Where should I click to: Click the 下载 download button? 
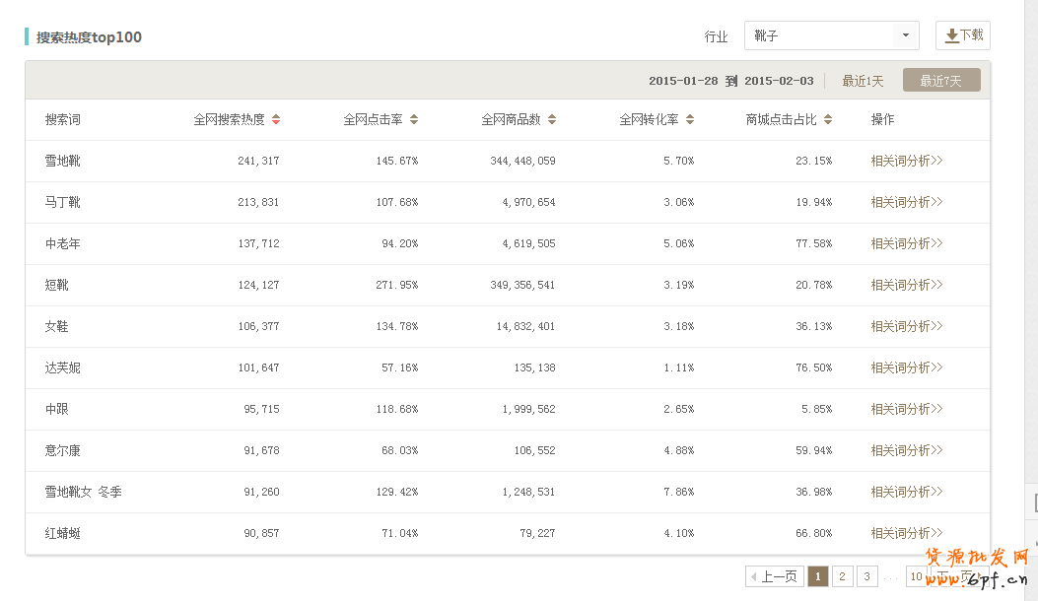point(962,35)
